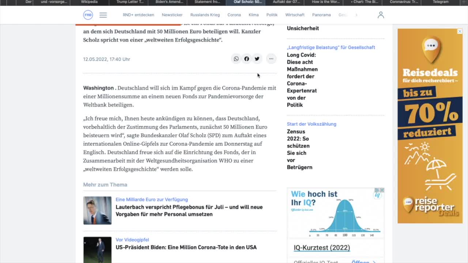
Task: Open Klima nav item
Action: tap(253, 15)
